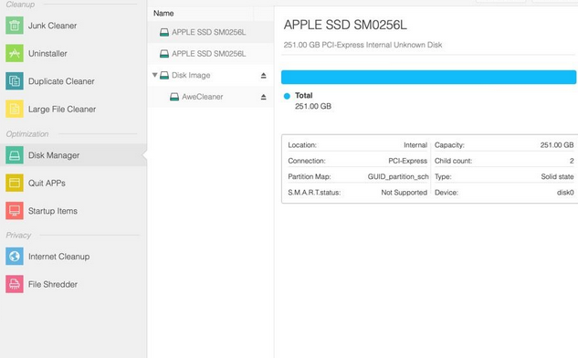Screen dimensions: 578x358
Task: Select Disk Manager label
Action: pos(54,155)
